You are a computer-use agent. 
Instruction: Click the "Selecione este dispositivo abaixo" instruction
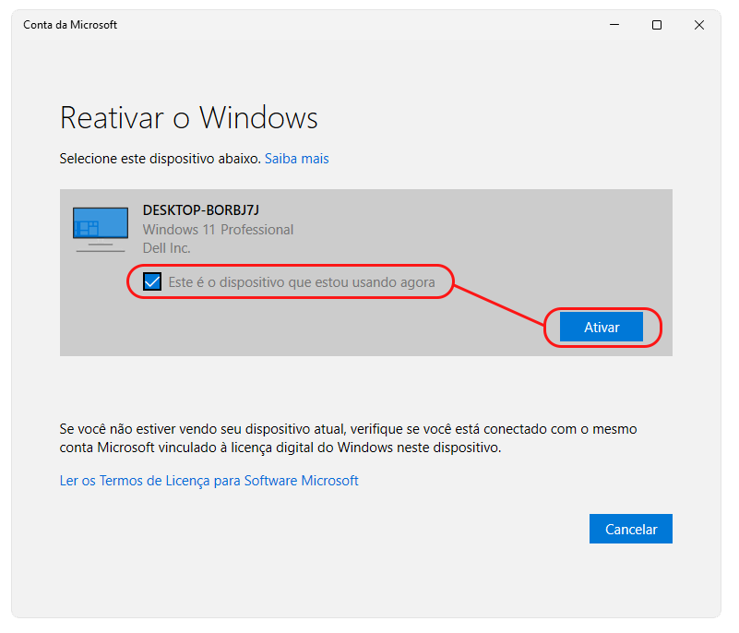[x=160, y=159]
